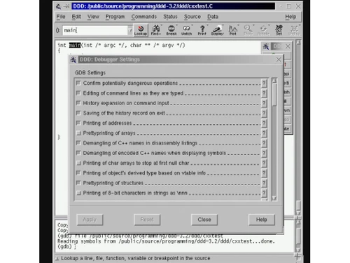This screenshot has width=350, height=263.
Task: Open the Program menu
Action: tap(115, 17)
